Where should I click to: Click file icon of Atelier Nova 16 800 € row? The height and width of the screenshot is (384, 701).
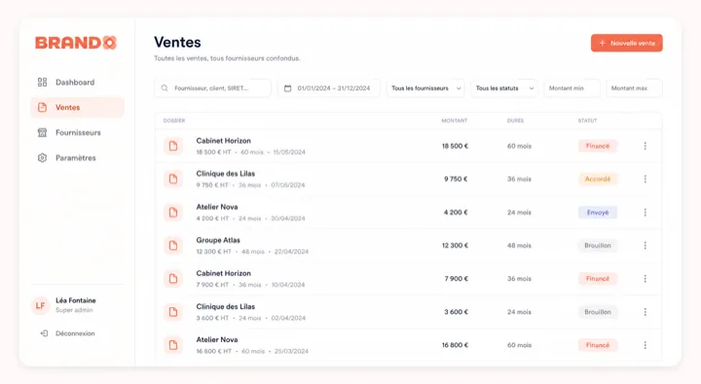pyautogui.click(x=173, y=345)
